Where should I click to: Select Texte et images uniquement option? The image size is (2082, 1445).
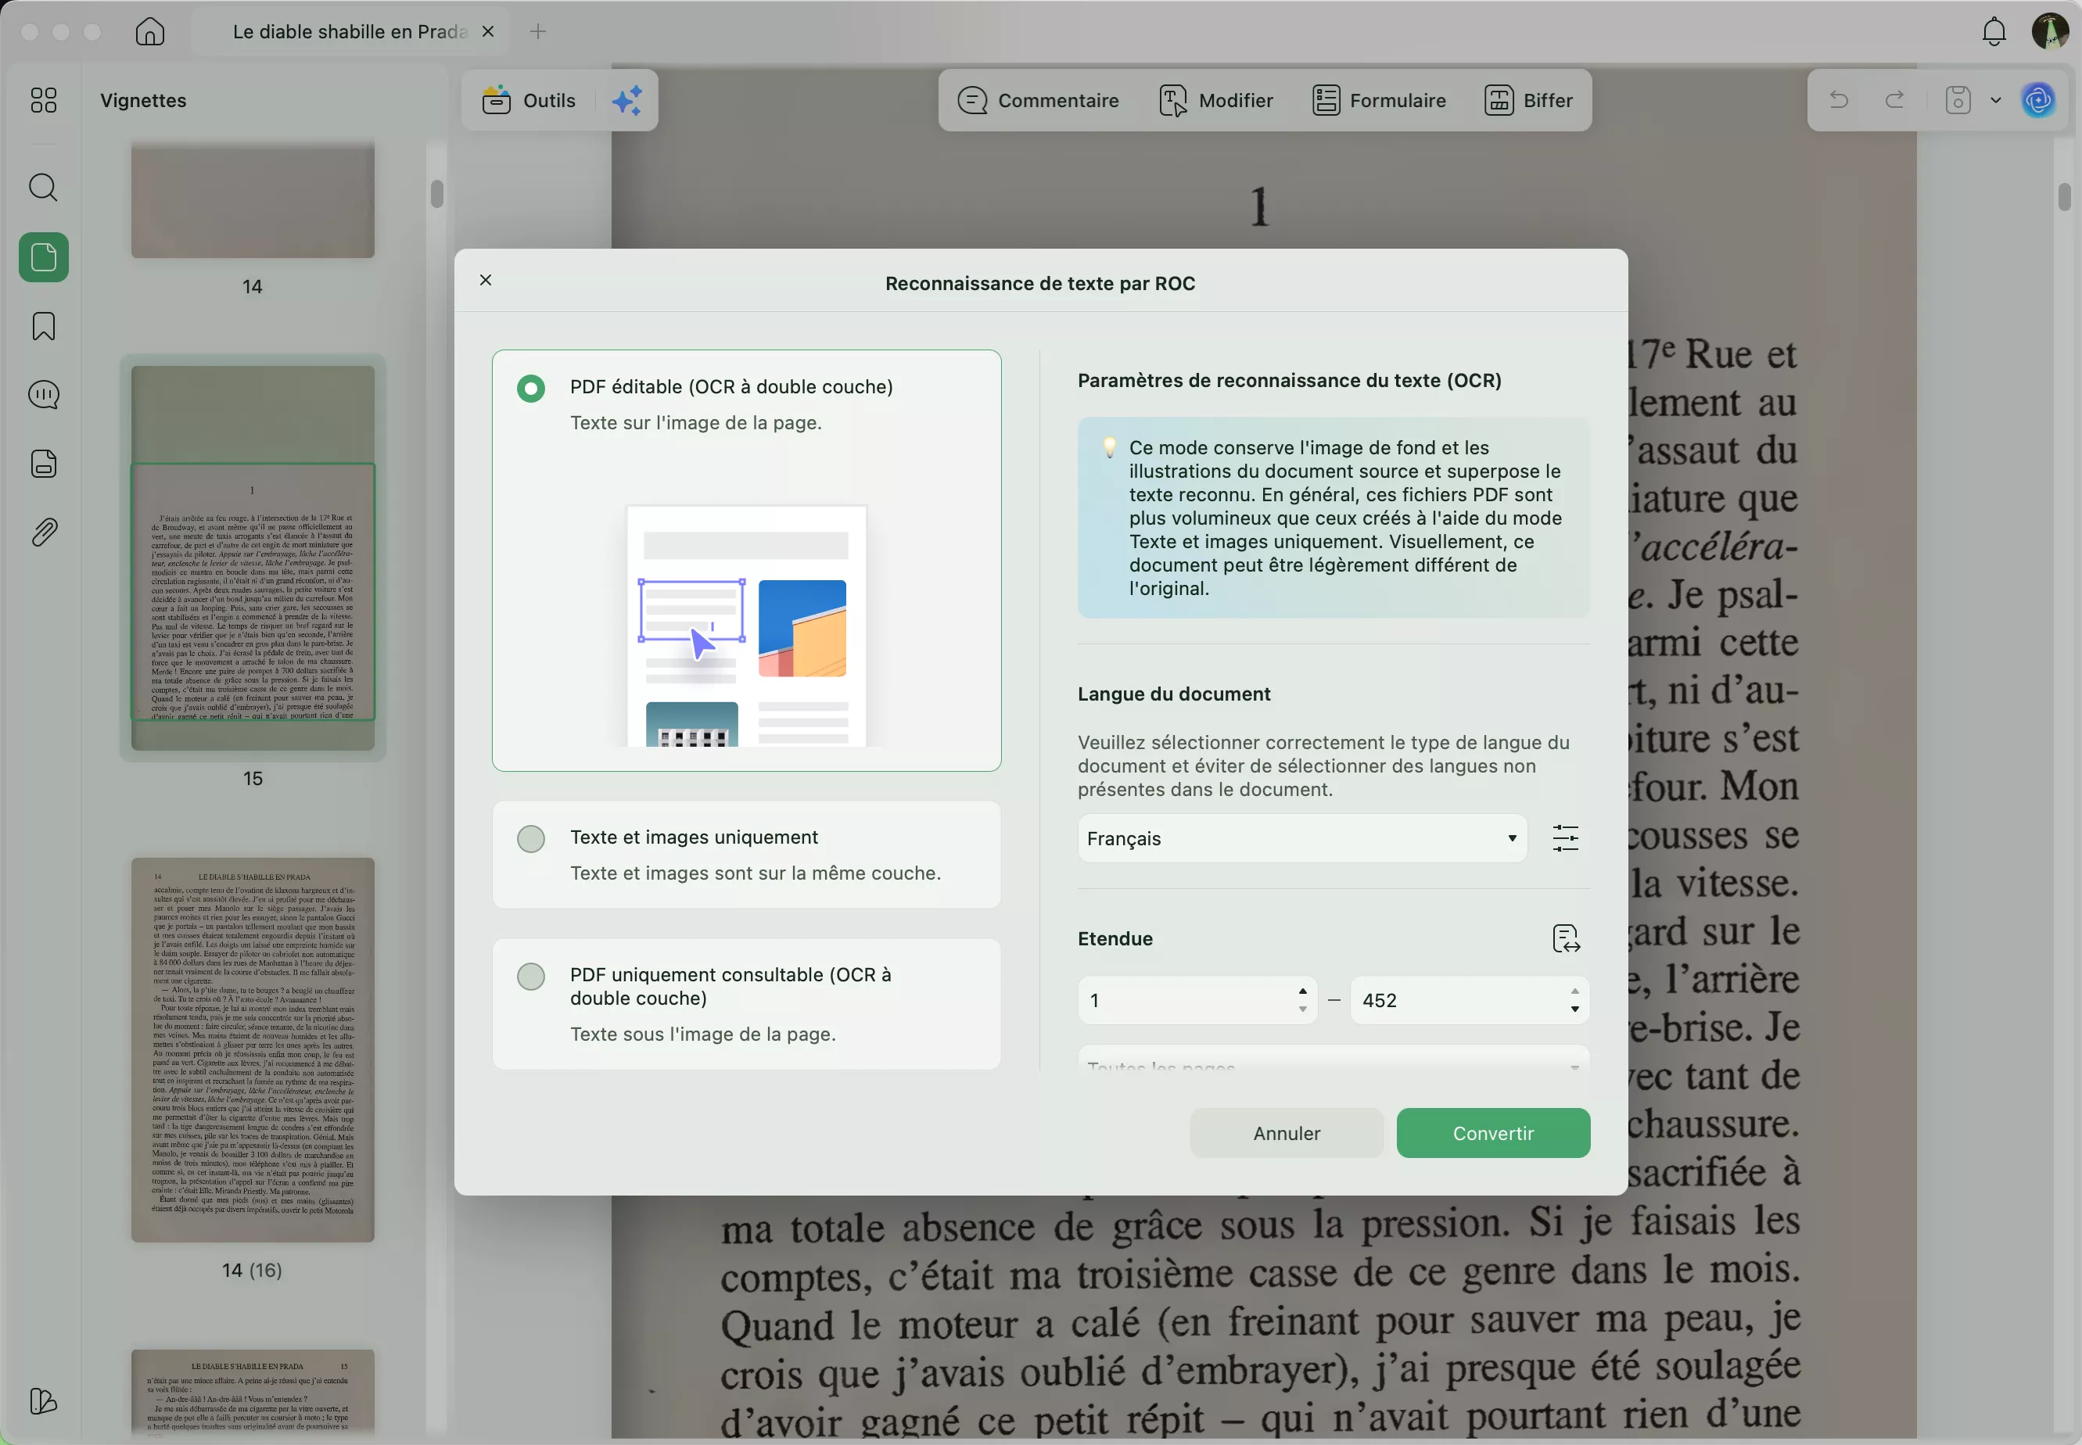coord(531,838)
